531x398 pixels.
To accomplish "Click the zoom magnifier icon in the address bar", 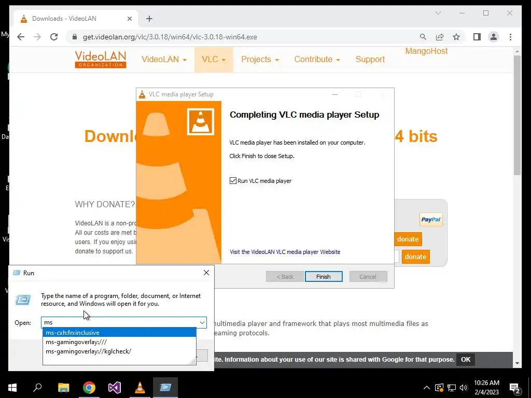I will 423,37.
